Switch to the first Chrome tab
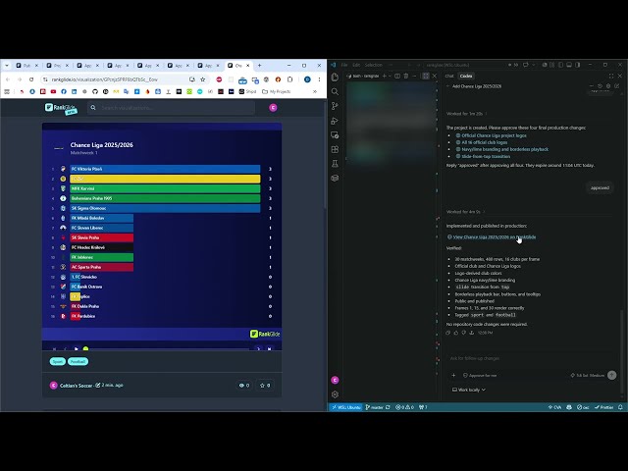Viewport: 628px width, 471px height. (x=26, y=66)
